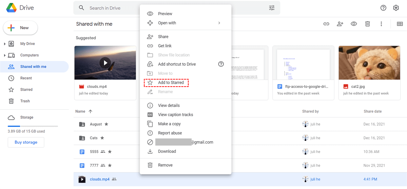
Task: Toggle Name column sort direction arrow
Action: pyautogui.click(x=90, y=111)
